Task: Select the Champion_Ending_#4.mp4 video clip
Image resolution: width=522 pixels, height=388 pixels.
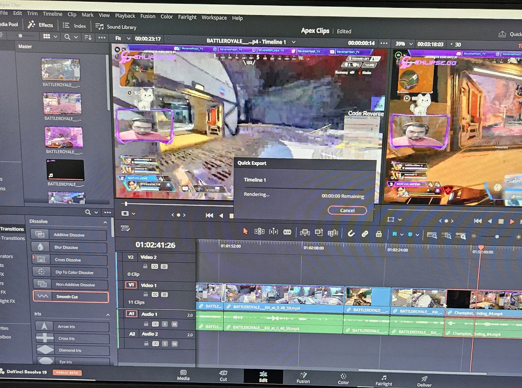Action: (484, 303)
